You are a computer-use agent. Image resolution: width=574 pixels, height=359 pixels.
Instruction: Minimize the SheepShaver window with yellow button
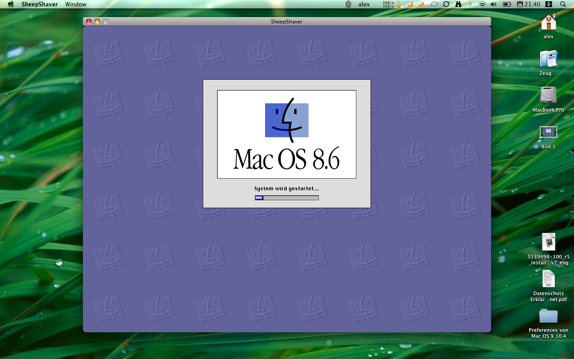click(x=97, y=22)
